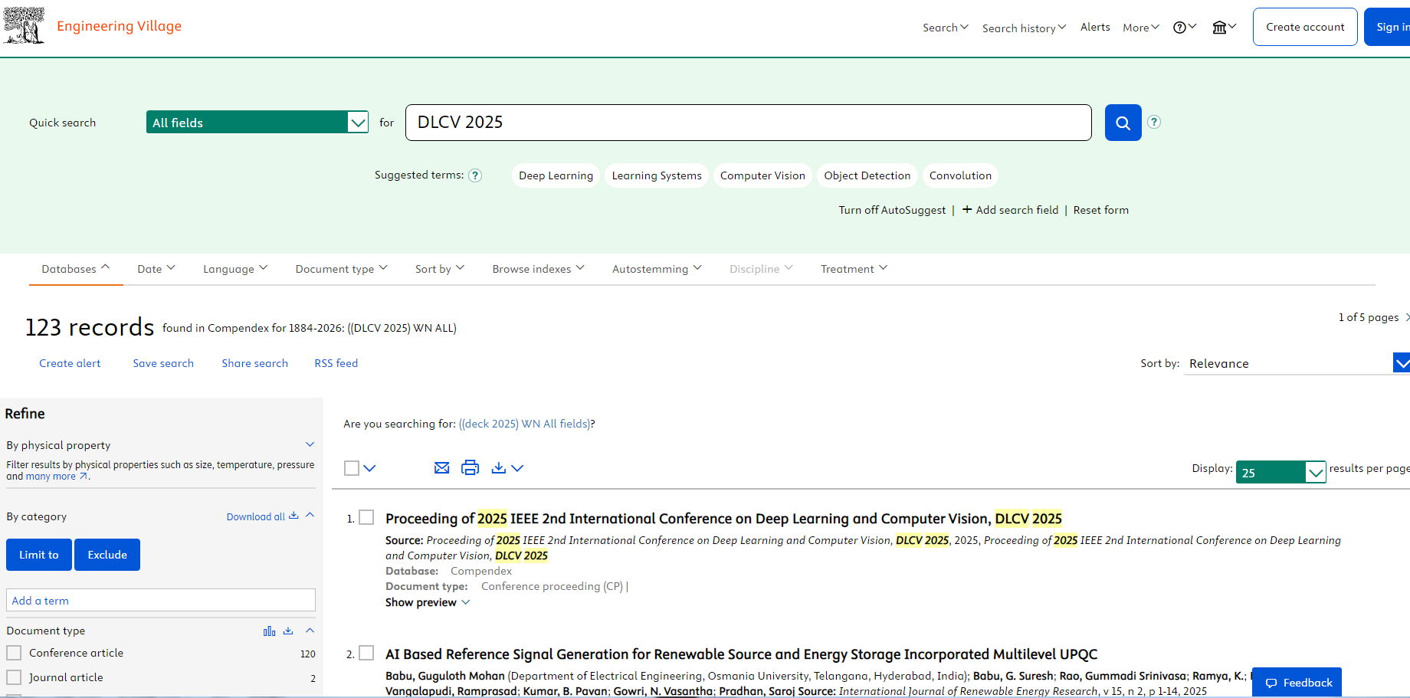Click the Create account button

tap(1305, 27)
